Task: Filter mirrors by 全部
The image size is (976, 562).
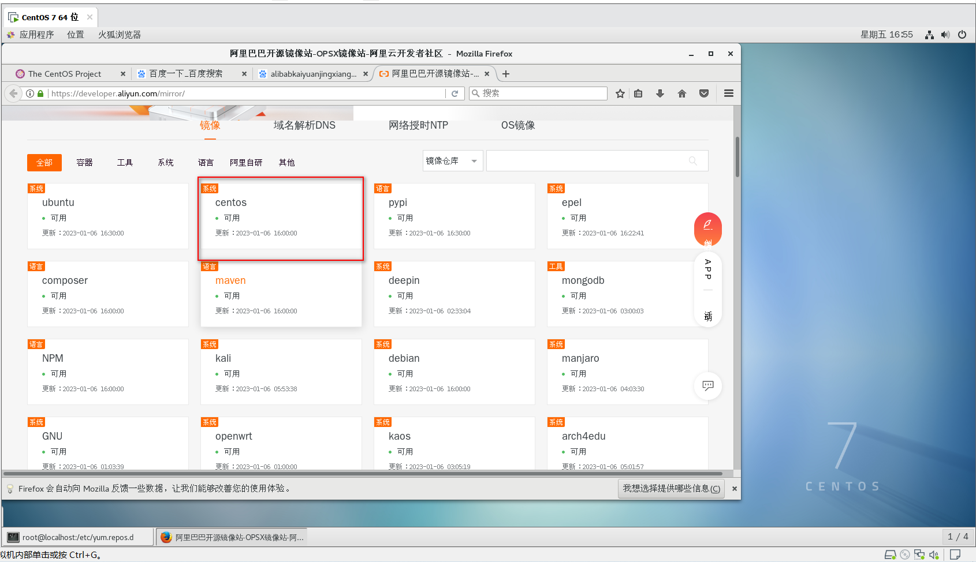Action: coord(44,163)
